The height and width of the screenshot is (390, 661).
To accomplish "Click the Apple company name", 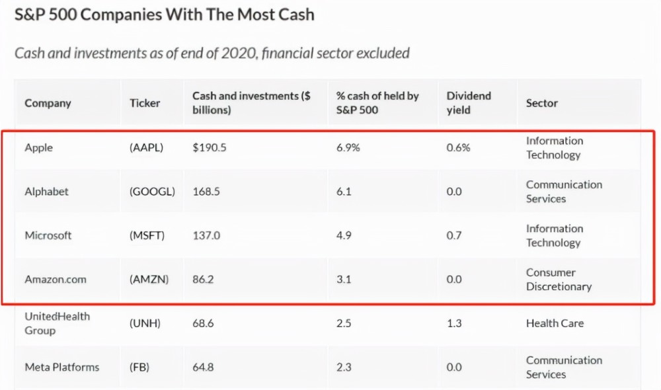I will click(38, 148).
